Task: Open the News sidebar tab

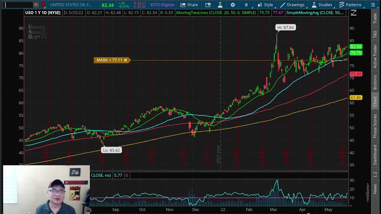Action: tap(375, 189)
